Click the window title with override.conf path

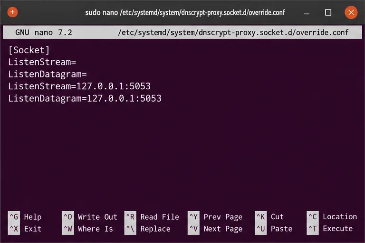(185, 12)
